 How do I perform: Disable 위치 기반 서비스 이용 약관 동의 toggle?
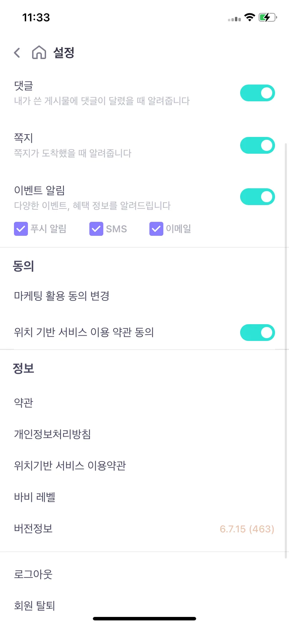[x=258, y=333]
